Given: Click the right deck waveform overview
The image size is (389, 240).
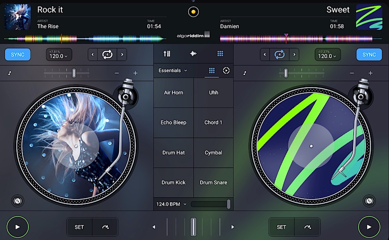Looking at the screenshot, I should (x=301, y=39).
